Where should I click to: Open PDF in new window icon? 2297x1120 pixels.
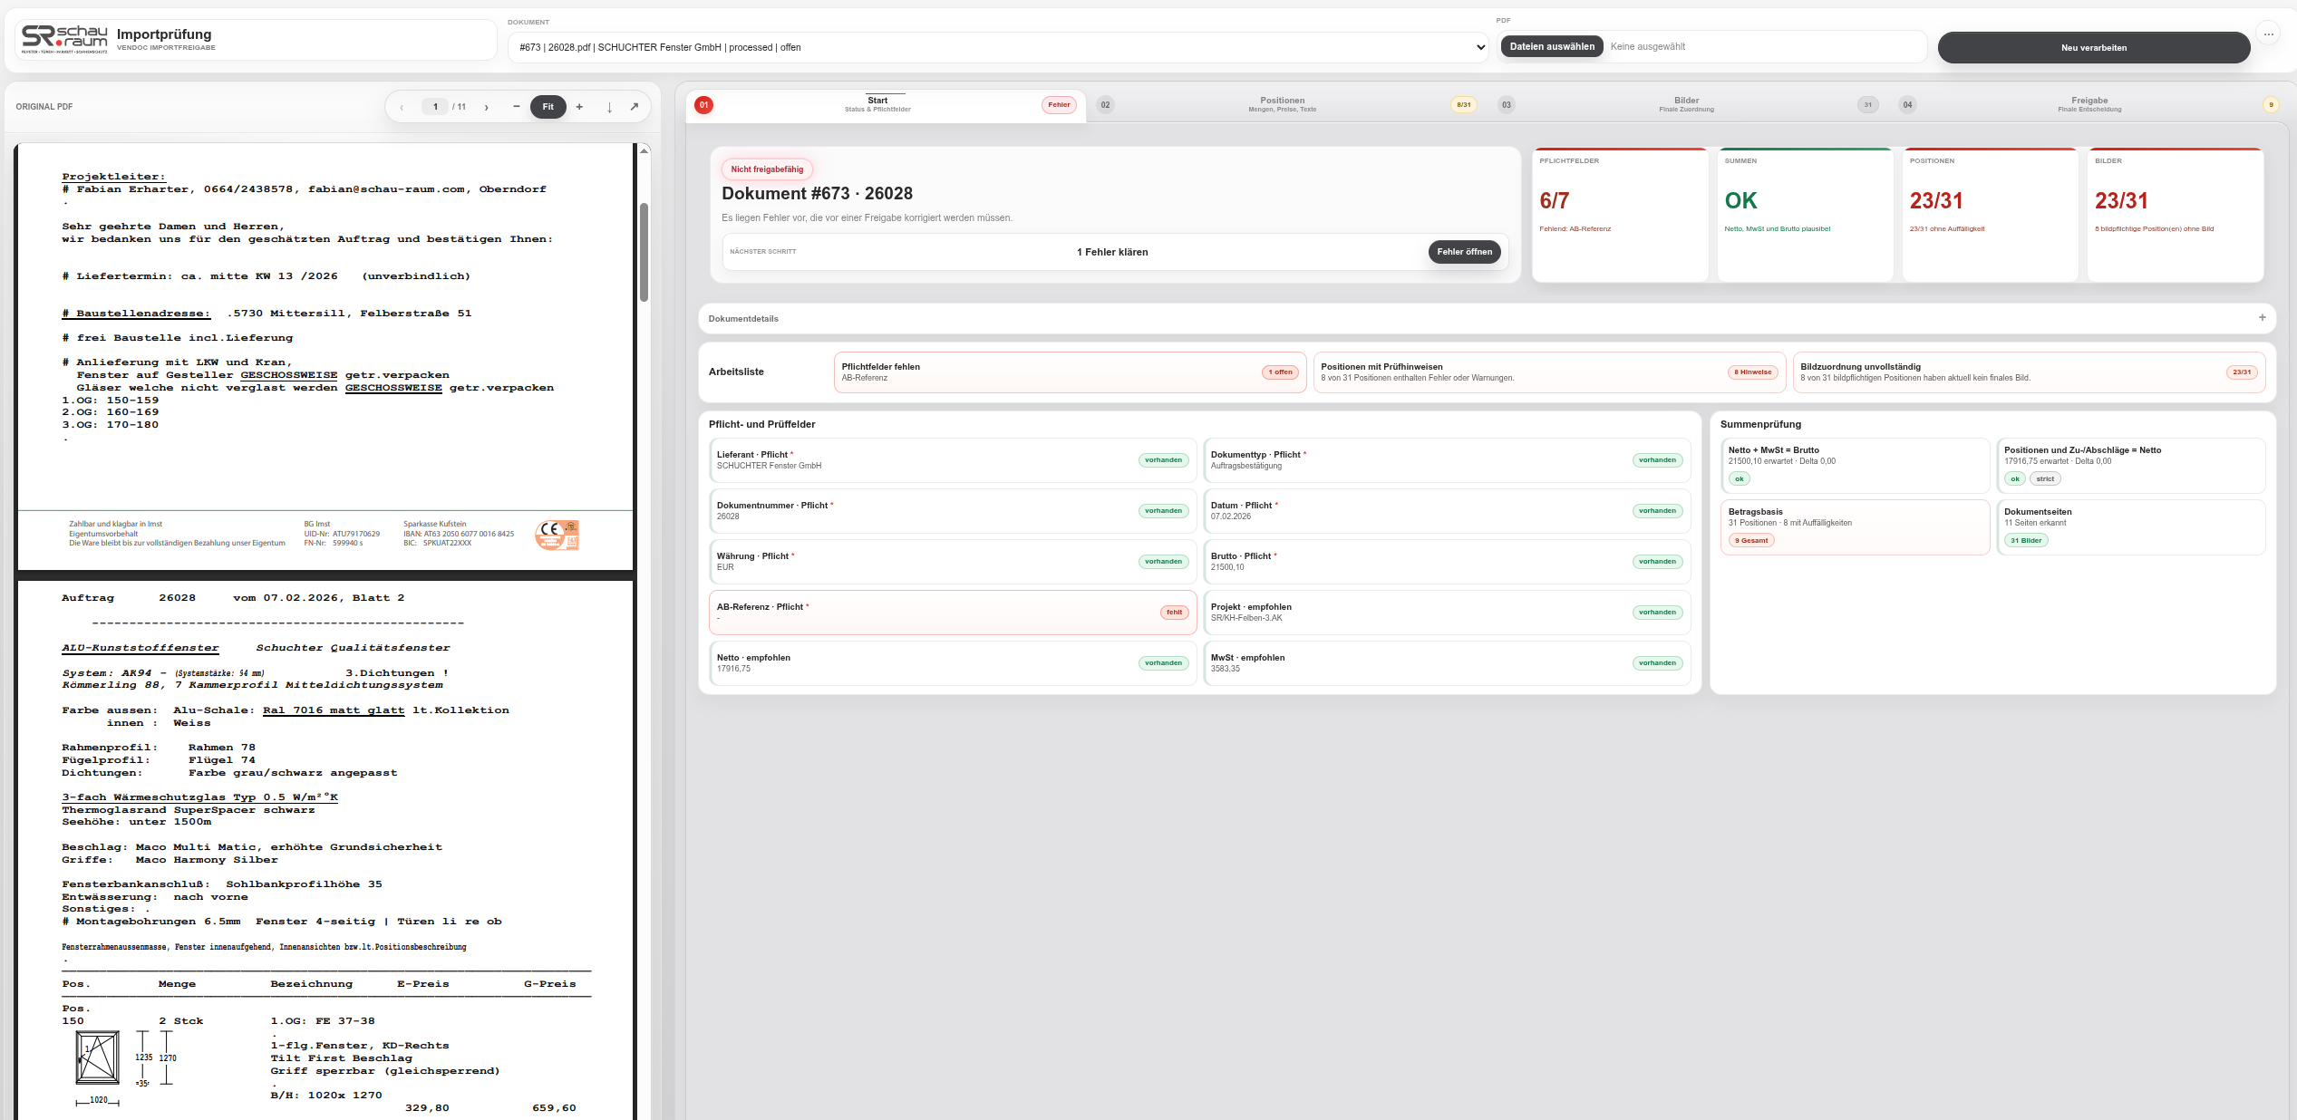point(635,107)
